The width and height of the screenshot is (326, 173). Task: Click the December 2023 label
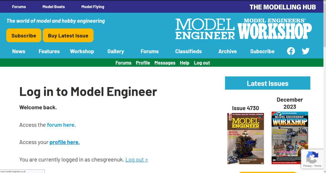point(290,103)
